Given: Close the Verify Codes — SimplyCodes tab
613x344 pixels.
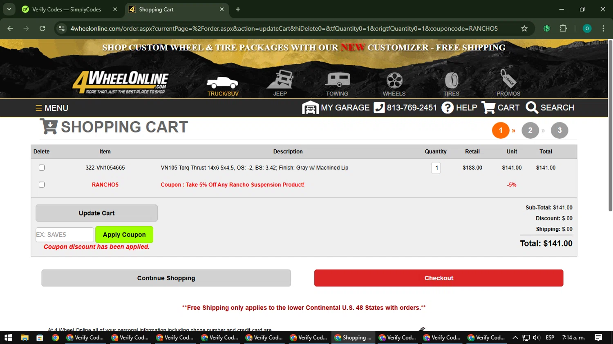Looking at the screenshot, I should pyautogui.click(x=115, y=9).
